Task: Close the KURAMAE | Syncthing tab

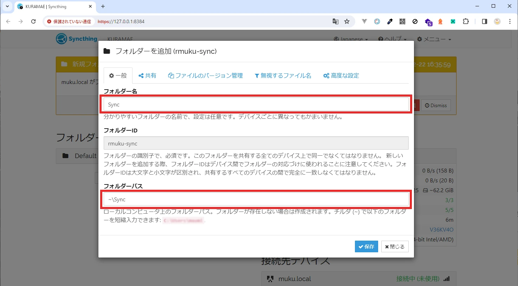Action: click(90, 6)
